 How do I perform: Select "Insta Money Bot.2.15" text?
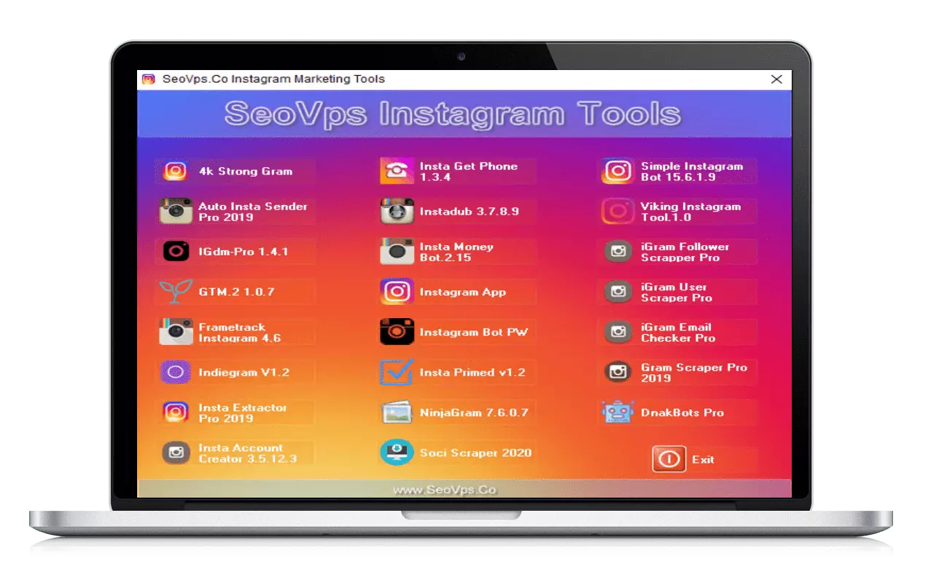pos(456,252)
